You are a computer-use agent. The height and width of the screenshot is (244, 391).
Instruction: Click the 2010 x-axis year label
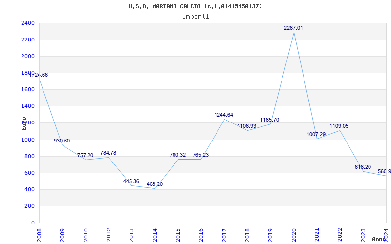click(85, 235)
